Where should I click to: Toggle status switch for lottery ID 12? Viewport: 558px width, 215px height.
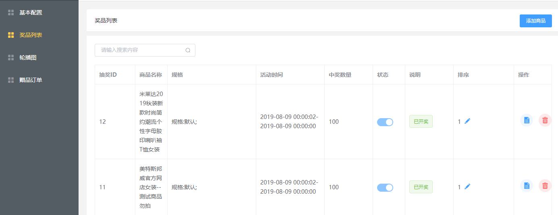(x=385, y=122)
